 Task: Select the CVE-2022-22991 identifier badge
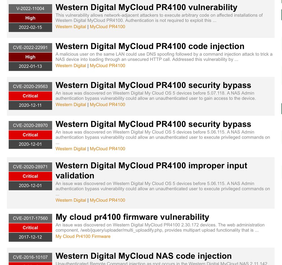[x=30, y=47]
